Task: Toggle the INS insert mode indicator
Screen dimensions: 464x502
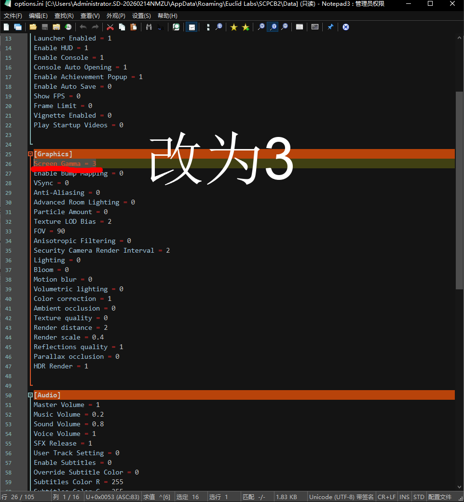Action: coord(405,497)
